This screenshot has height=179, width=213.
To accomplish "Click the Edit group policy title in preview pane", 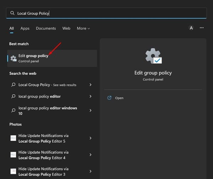I will 153,73.
